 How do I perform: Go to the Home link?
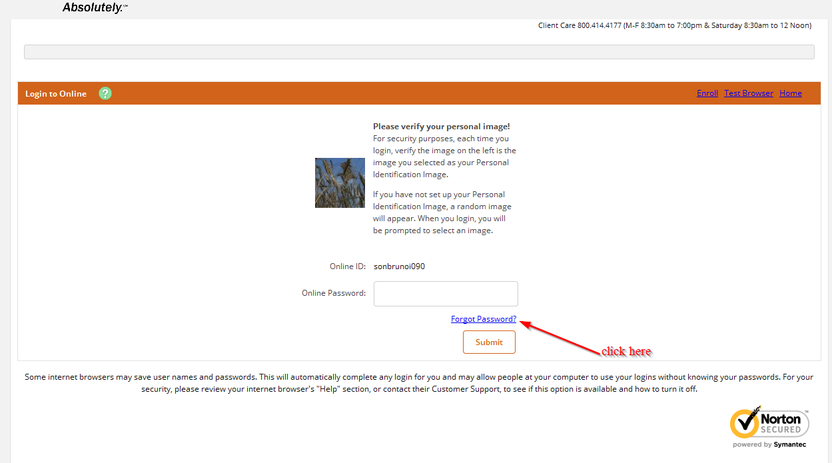[x=791, y=93]
